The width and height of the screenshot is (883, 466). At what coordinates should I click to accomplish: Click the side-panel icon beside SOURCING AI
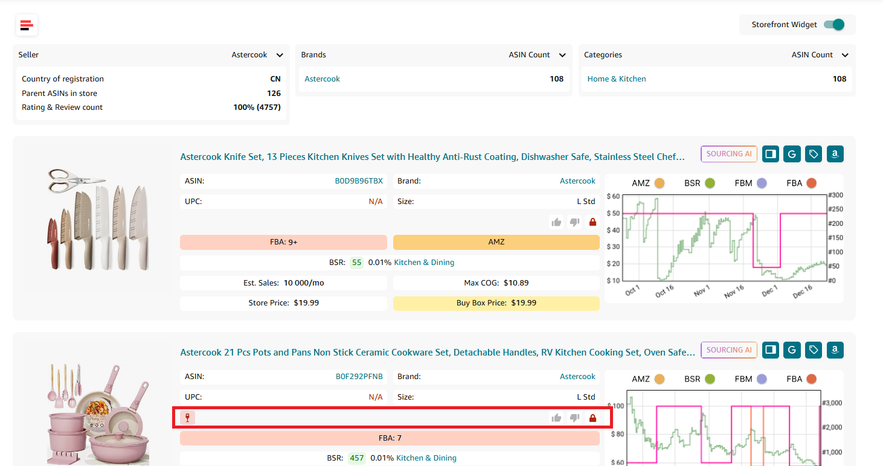(x=770, y=154)
